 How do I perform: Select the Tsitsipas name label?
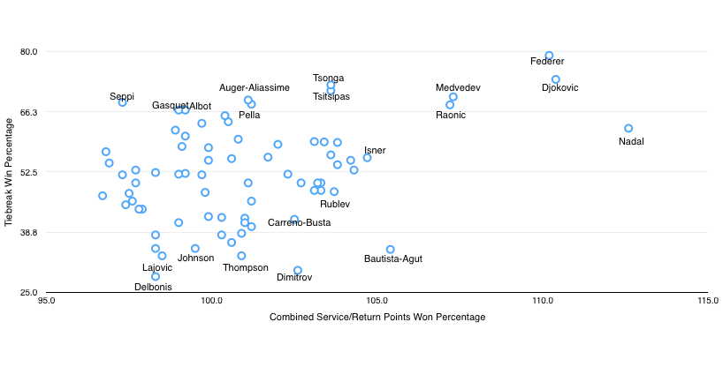pyautogui.click(x=331, y=96)
